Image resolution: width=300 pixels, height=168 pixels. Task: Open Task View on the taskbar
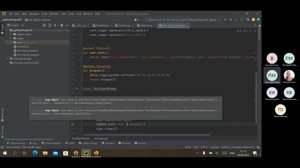(x=24, y=153)
